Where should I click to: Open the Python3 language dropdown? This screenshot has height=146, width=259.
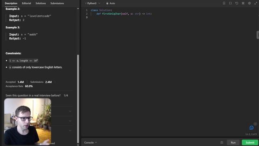(x=93, y=3)
